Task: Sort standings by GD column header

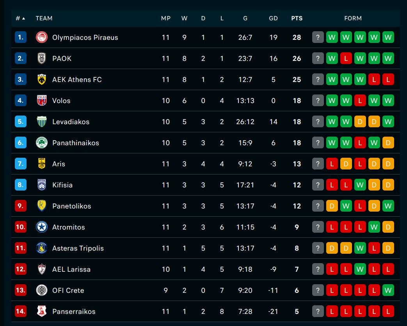Action: (273, 18)
